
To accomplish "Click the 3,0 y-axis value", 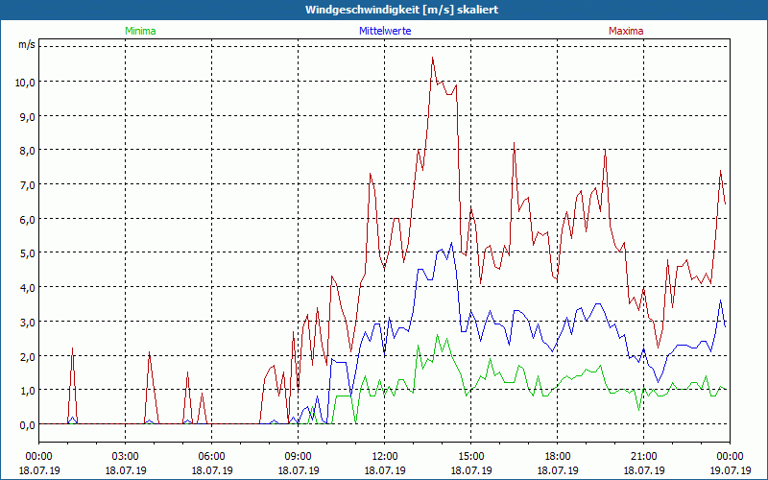I will coord(28,323).
